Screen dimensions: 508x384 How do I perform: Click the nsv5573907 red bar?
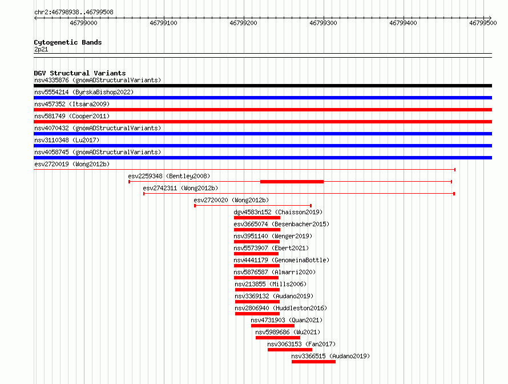[256, 254]
